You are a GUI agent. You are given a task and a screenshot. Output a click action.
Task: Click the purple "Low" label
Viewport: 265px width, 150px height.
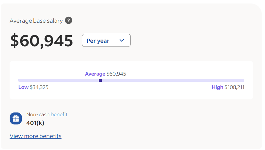[23, 87]
